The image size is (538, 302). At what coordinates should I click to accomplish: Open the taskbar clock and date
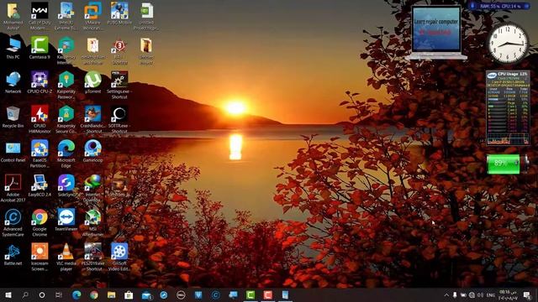(x=508, y=294)
